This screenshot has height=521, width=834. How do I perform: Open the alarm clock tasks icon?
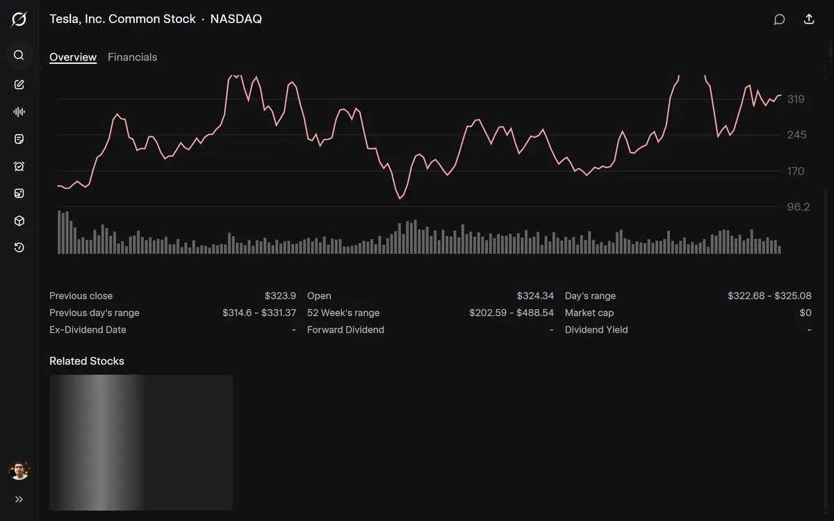point(19,166)
